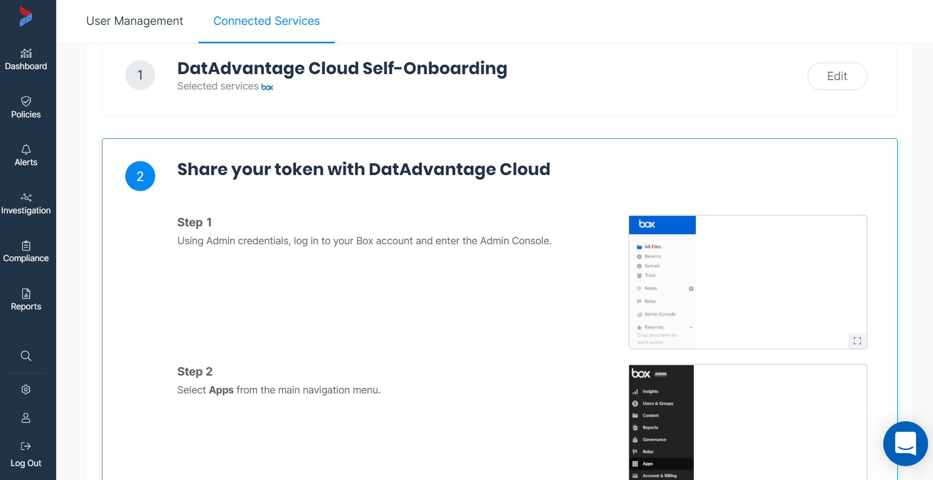Image resolution: width=933 pixels, height=480 pixels.
Task: Click the Edit button for step 1
Action: tap(837, 76)
